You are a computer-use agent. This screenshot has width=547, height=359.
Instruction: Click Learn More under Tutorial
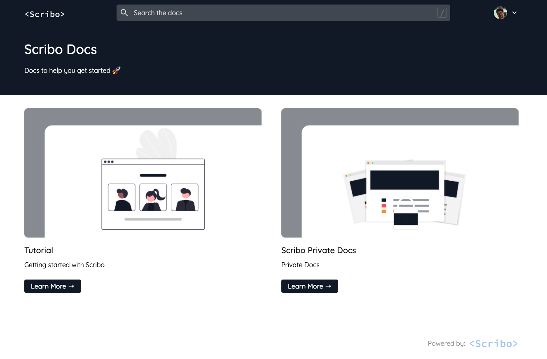52,286
